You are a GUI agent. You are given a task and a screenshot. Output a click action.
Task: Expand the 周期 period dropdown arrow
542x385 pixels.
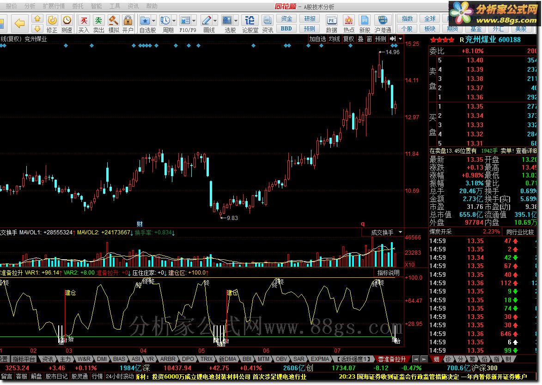click(x=174, y=20)
